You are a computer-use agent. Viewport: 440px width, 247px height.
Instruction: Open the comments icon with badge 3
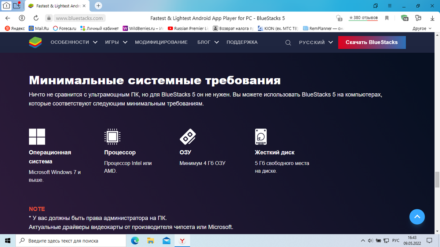coord(339,18)
